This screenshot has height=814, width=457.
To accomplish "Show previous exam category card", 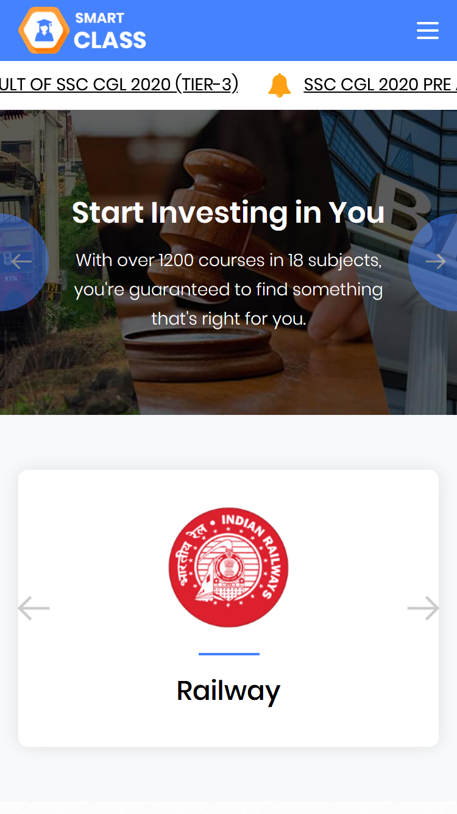I will (34, 608).
